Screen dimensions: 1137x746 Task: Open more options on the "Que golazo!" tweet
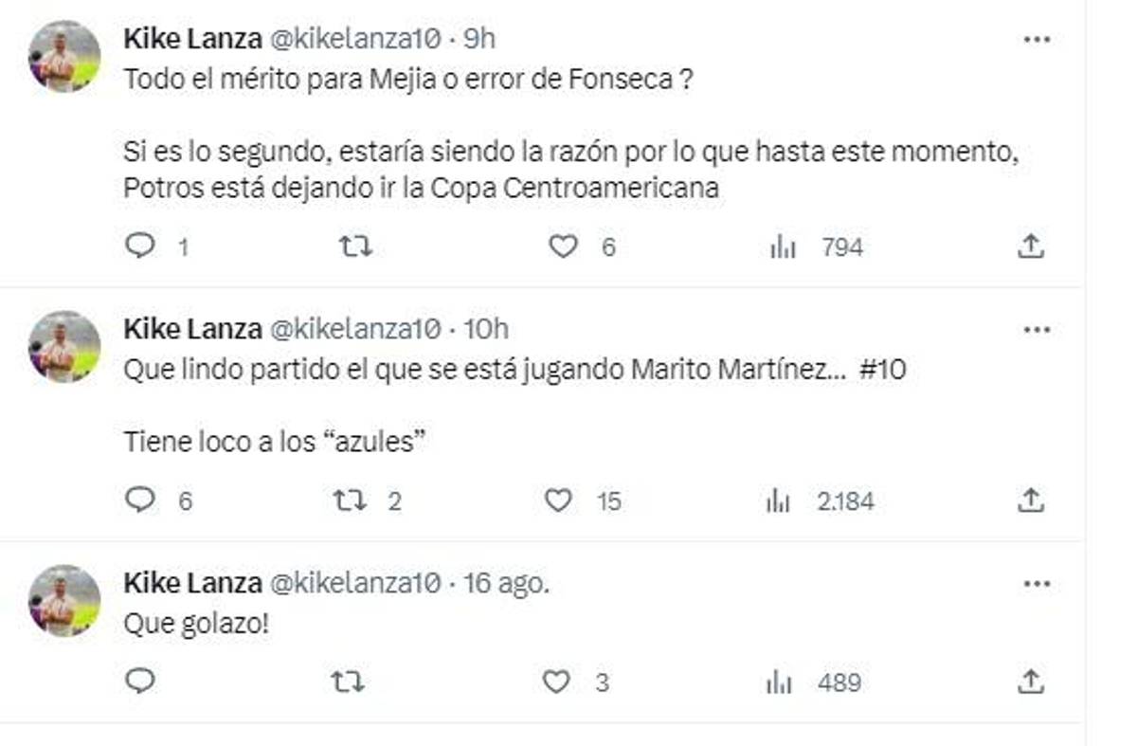1038,582
